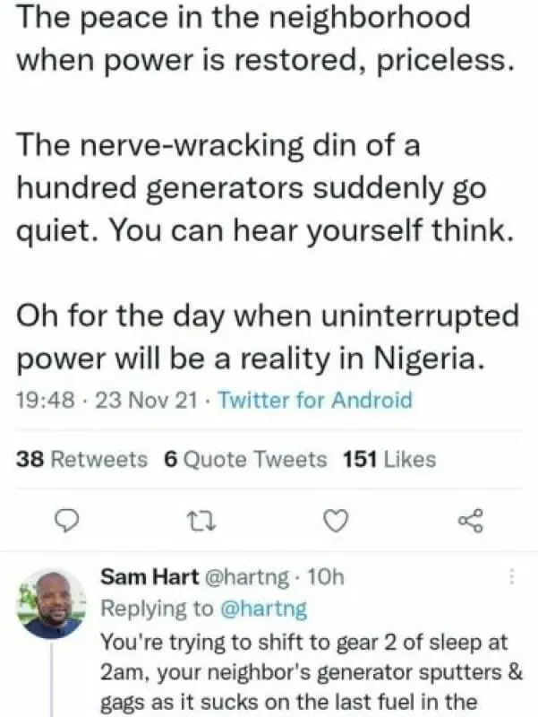Tap the share icon under the tweet
The height and width of the screenshot is (717, 538).
(469, 519)
